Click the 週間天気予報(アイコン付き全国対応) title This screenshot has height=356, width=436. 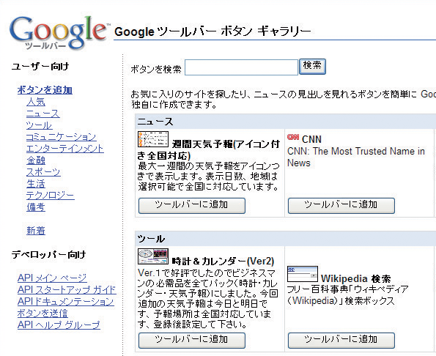coord(209,149)
